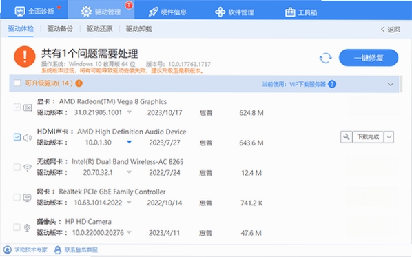Uncheck the AMD High Definition Audio Device checkbox
The width and height of the screenshot is (412, 257).
coord(17,137)
